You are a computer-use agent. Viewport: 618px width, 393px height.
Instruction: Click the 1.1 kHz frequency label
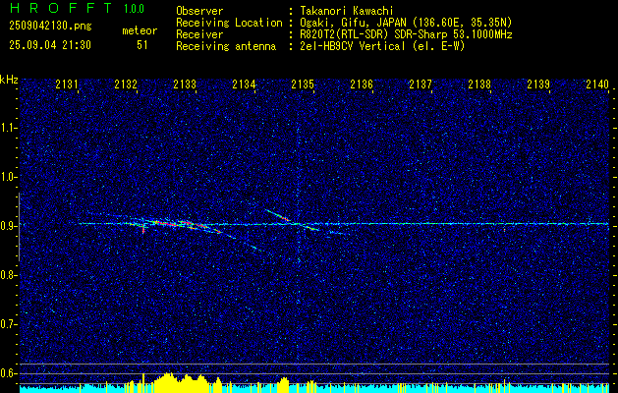tap(9, 128)
